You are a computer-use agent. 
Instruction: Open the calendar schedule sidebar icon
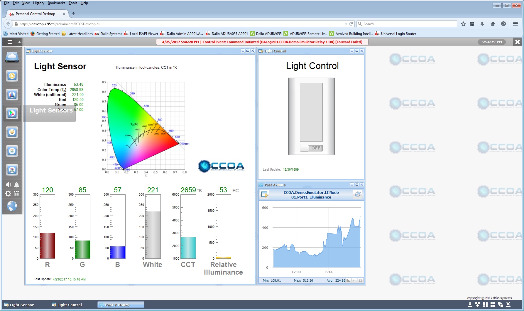pyautogui.click(x=12, y=151)
